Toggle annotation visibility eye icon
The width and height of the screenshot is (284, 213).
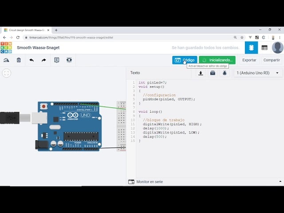pyautogui.click(x=69, y=60)
